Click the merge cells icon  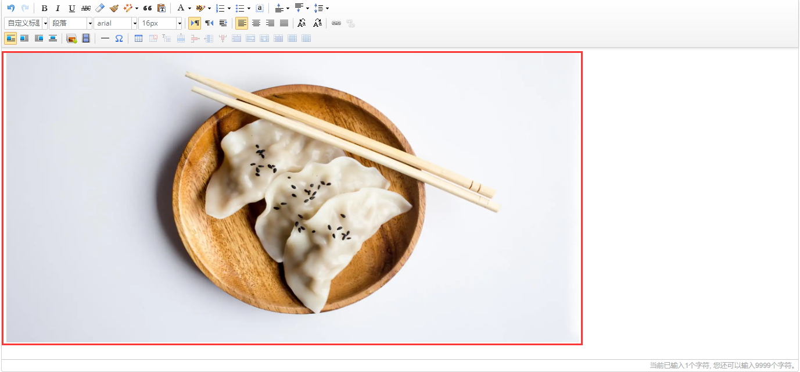(x=236, y=38)
